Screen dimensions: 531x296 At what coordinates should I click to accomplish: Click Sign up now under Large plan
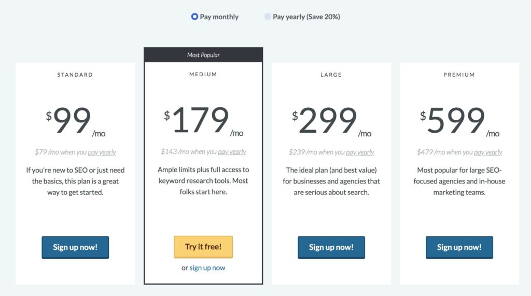[331, 247]
